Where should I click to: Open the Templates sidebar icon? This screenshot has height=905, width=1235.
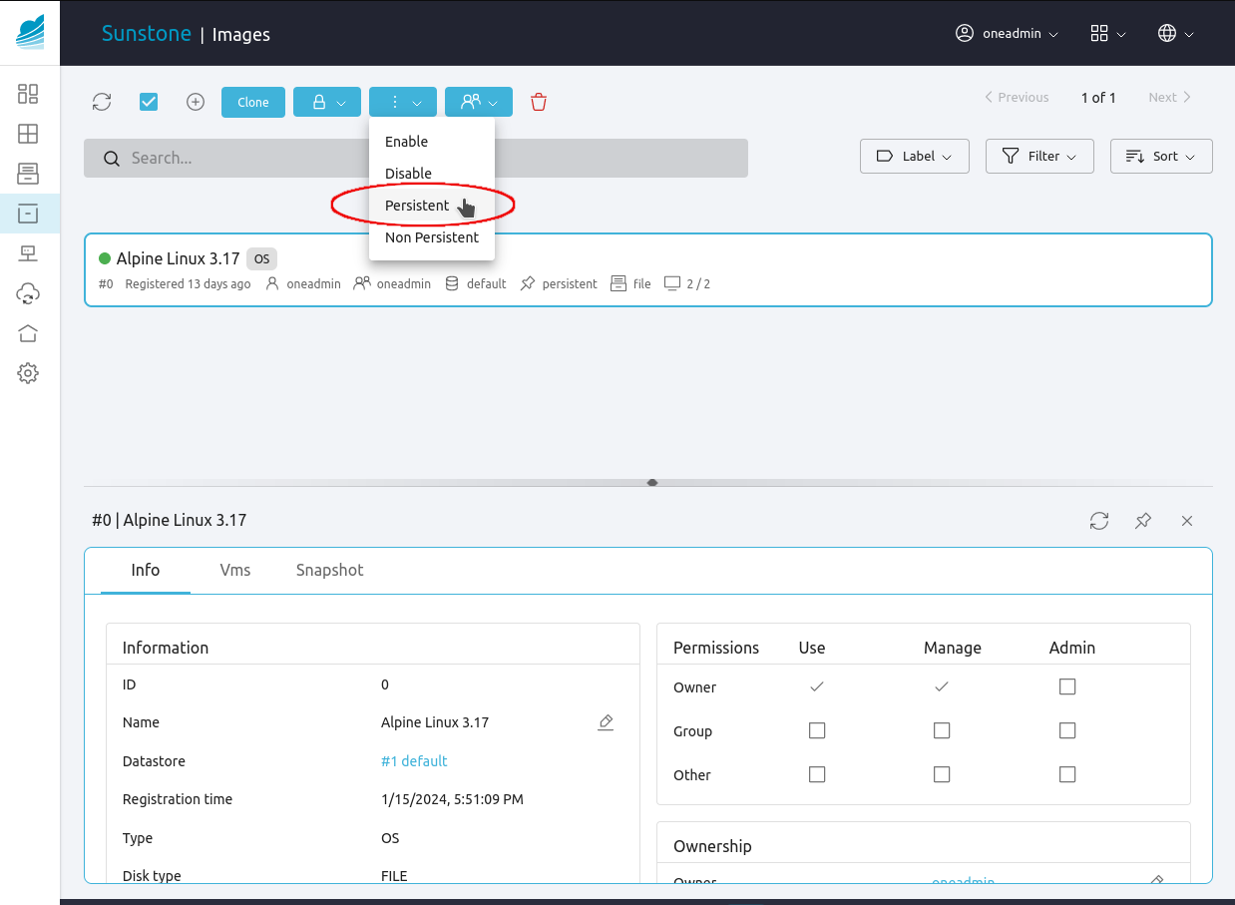pos(28,174)
